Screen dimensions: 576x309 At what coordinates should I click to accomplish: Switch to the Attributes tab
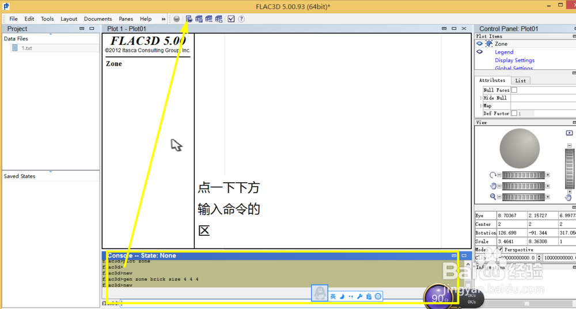click(x=492, y=80)
